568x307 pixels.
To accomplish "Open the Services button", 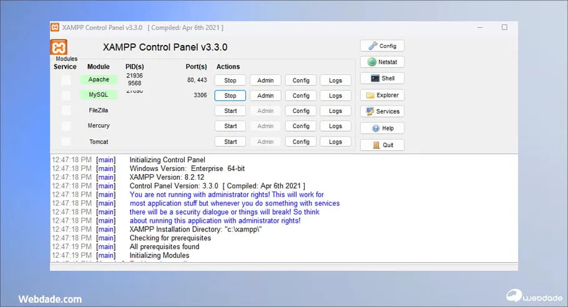I will coord(382,111).
